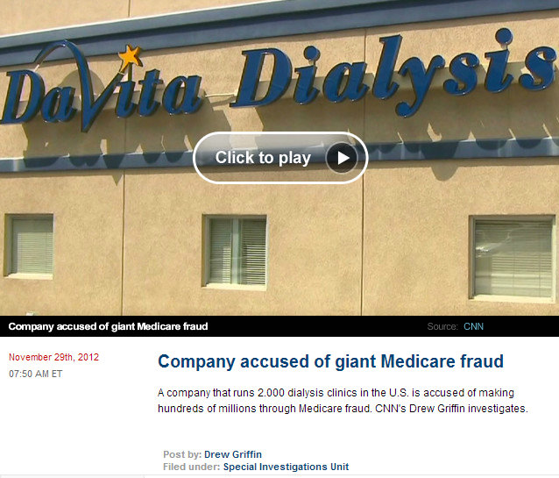Click the red November 29th, 2012 date
This screenshot has height=478, width=559.
coord(53,357)
